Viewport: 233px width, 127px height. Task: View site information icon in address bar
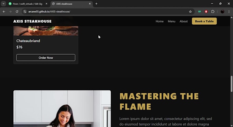(25, 11)
